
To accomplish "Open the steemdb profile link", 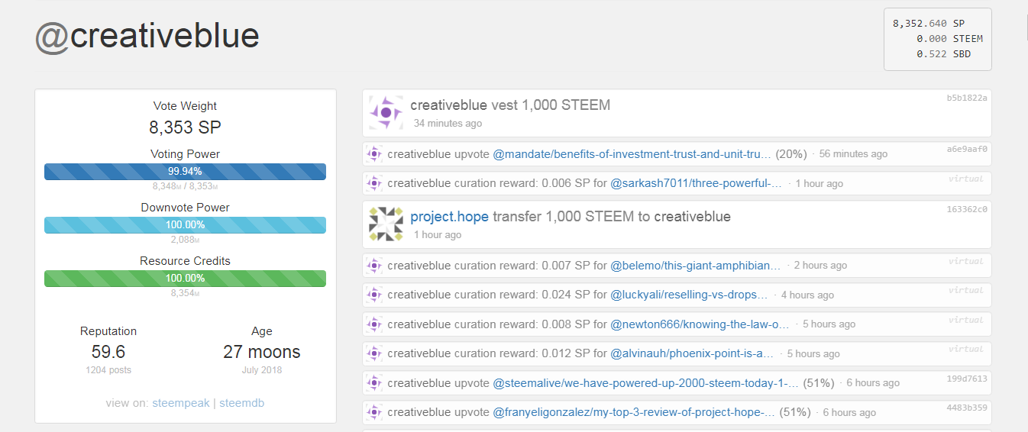I will (x=242, y=403).
